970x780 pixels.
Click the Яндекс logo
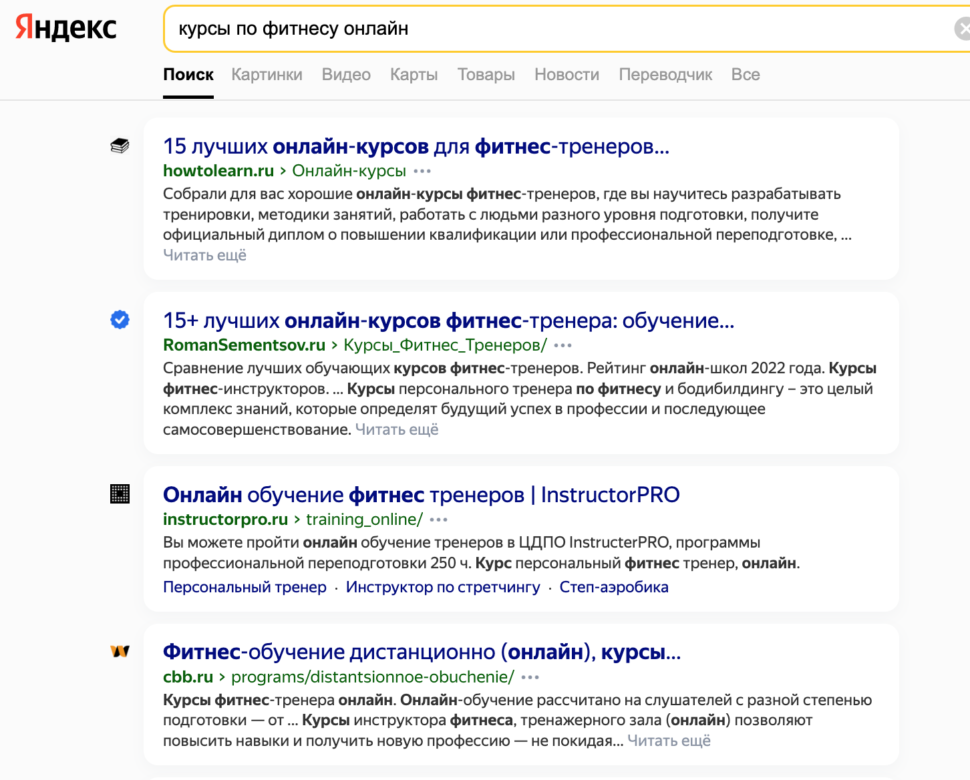click(x=66, y=28)
